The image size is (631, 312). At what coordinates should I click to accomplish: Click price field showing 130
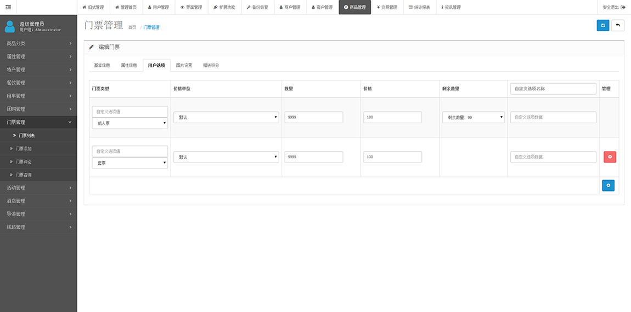coord(393,157)
